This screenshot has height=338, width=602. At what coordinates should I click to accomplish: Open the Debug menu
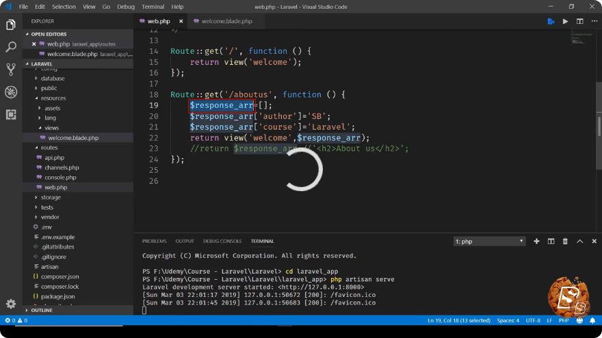[x=126, y=7]
